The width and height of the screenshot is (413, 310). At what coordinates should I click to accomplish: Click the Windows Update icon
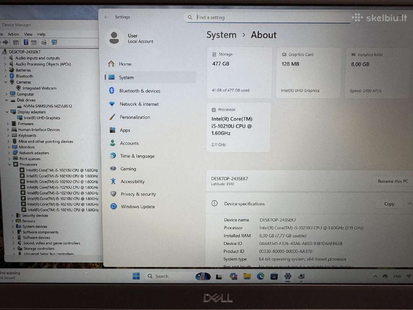113,207
